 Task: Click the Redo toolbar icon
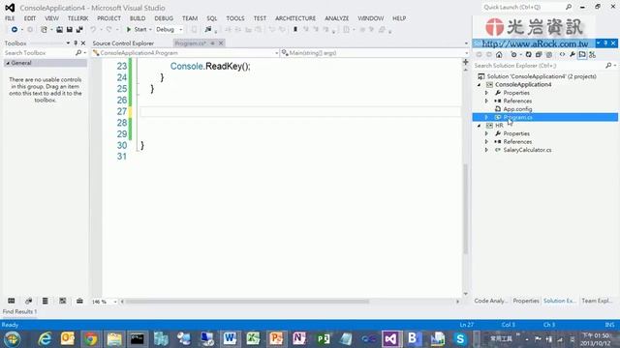coord(108,30)
